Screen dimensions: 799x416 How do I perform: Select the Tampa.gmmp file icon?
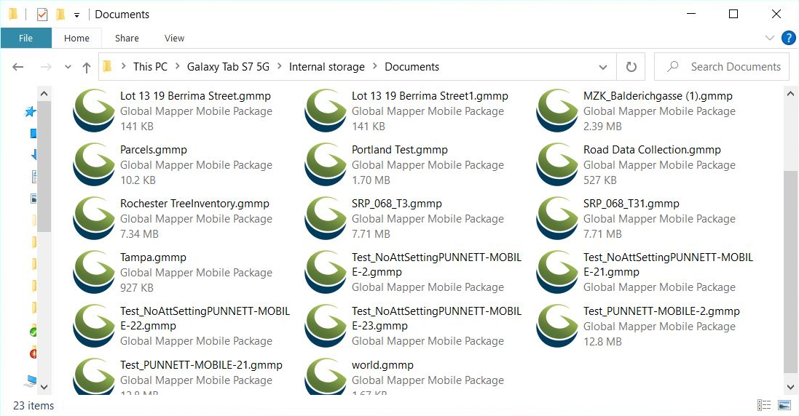[95, 272]
